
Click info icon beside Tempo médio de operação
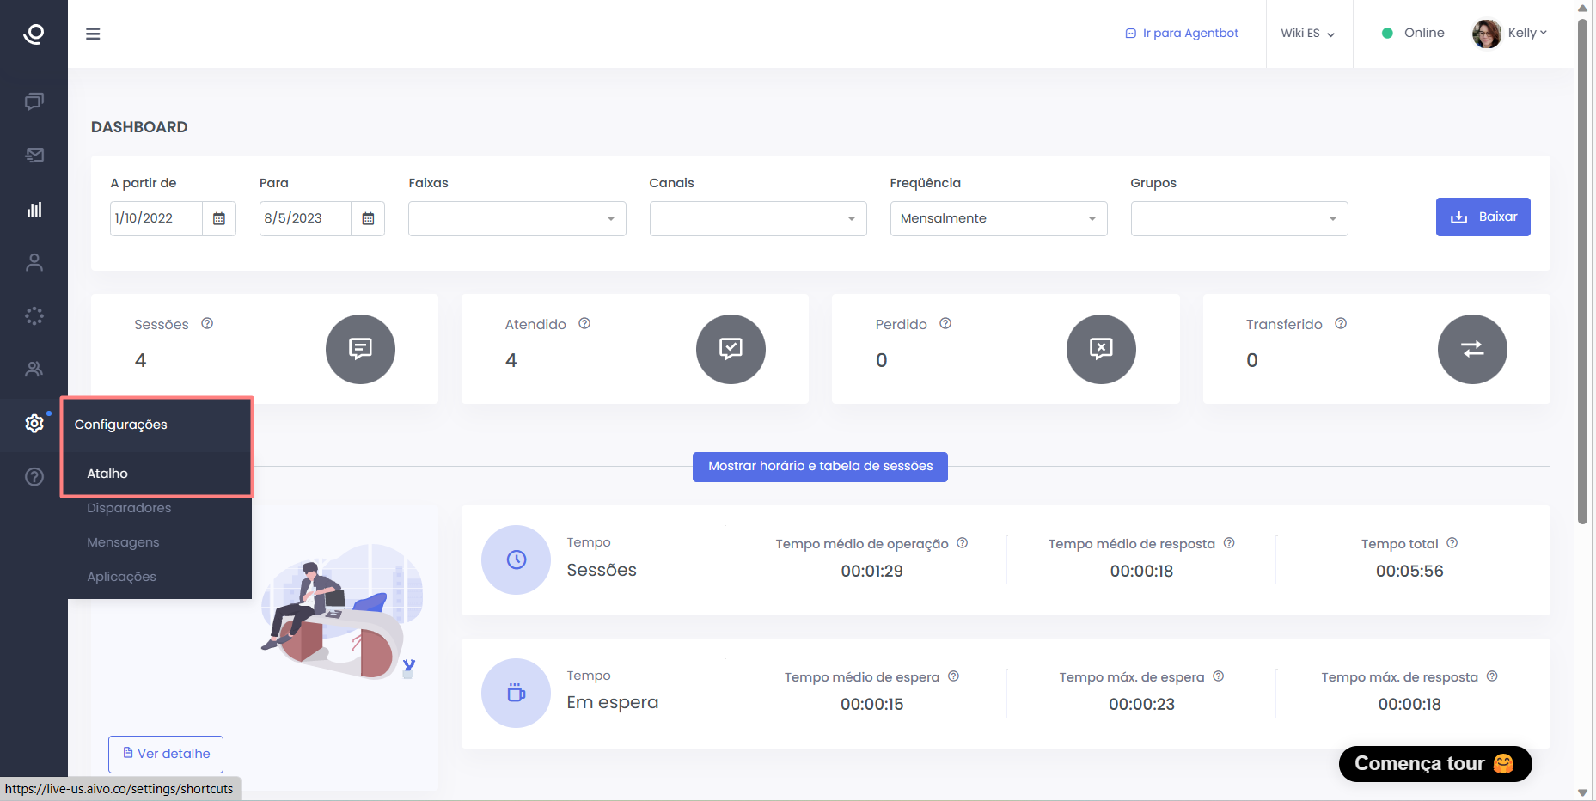(x=963, y=543)
